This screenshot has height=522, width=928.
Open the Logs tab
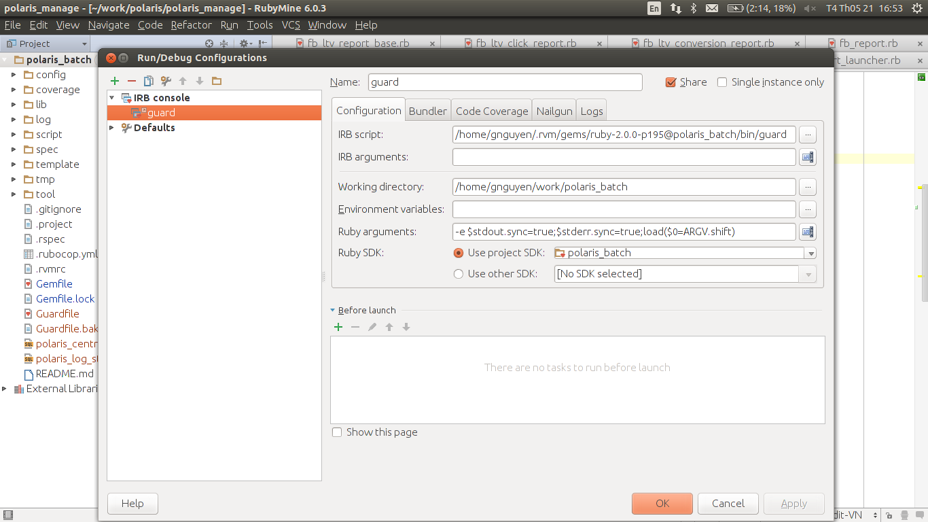click(x=592, y=111)
